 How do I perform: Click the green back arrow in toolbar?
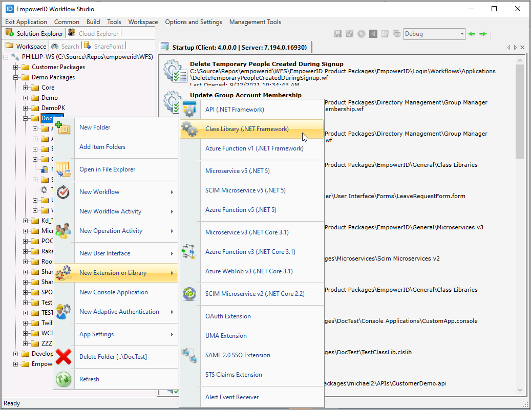click(x=472, y=34)
